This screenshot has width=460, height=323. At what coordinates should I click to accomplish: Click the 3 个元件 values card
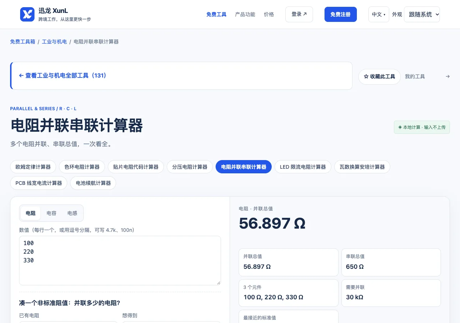[x=289, y=293]
